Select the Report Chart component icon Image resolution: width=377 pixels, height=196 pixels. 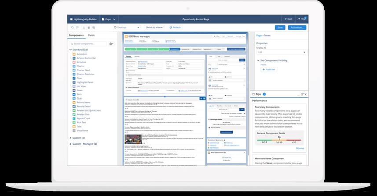[73, 118]
